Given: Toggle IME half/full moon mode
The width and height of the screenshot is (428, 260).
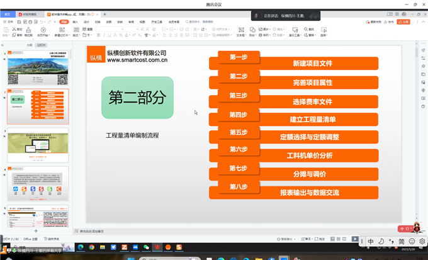Looking at the screenshot, I should (x=381, y=242).
